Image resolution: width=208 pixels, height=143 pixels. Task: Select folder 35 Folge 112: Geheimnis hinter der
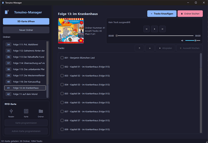pyautogui.click(x=25, y=51)
